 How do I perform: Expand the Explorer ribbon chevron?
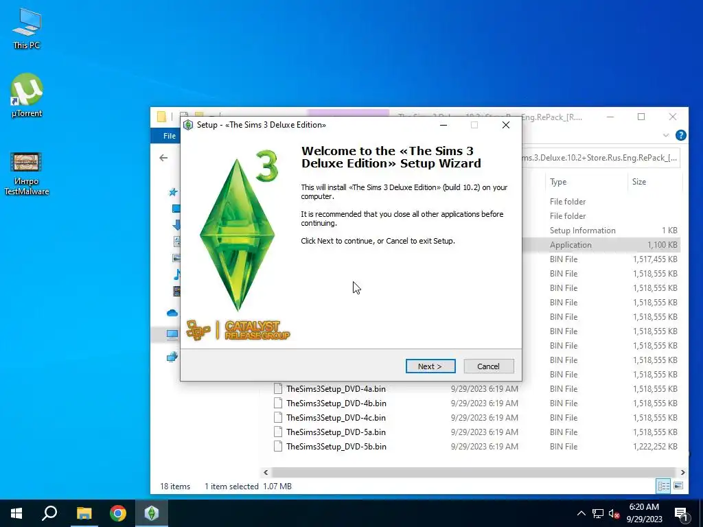(x=666, y=135)
